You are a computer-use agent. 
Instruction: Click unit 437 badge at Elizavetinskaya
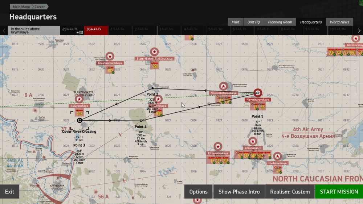218,160
